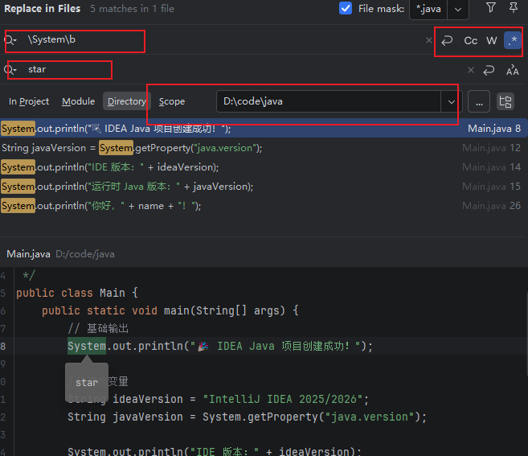
Task: Clear the search field text
Action: point(428,40)
